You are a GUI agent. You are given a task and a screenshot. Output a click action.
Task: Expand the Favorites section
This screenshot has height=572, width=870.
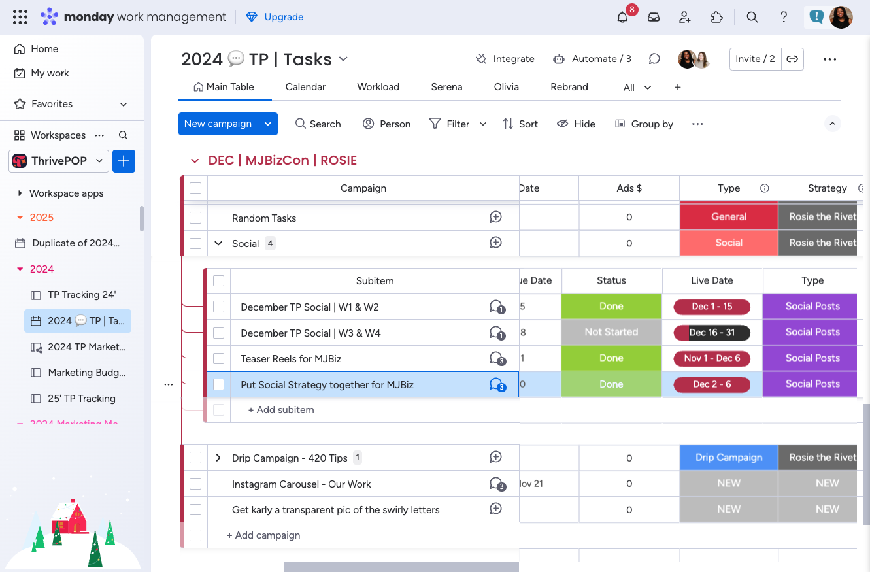124,104
